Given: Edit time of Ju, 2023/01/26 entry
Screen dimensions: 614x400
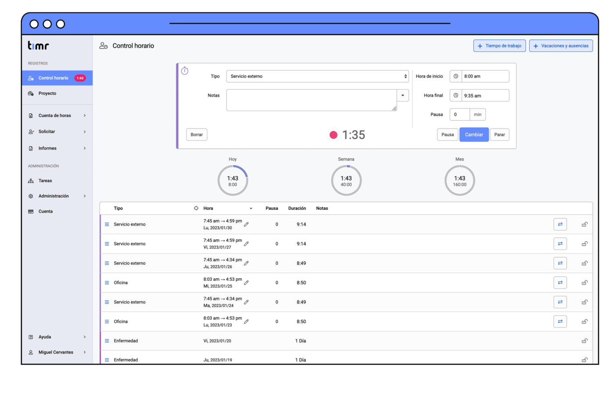Looking at the screenshot, I should (246, 263).
